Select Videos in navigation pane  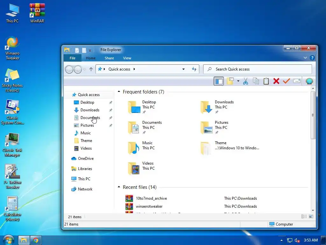(x=86, y=148)
